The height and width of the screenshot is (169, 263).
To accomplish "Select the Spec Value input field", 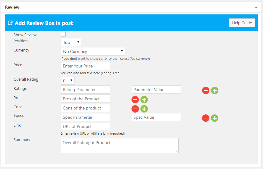I will pos(156,117).
